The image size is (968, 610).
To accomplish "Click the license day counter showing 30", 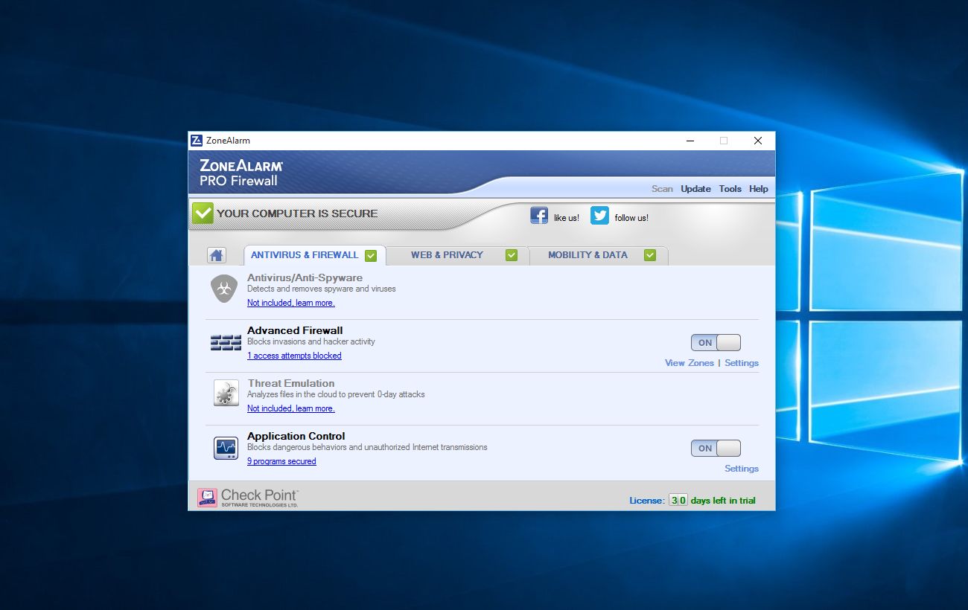I will click(x=678, y=501).
